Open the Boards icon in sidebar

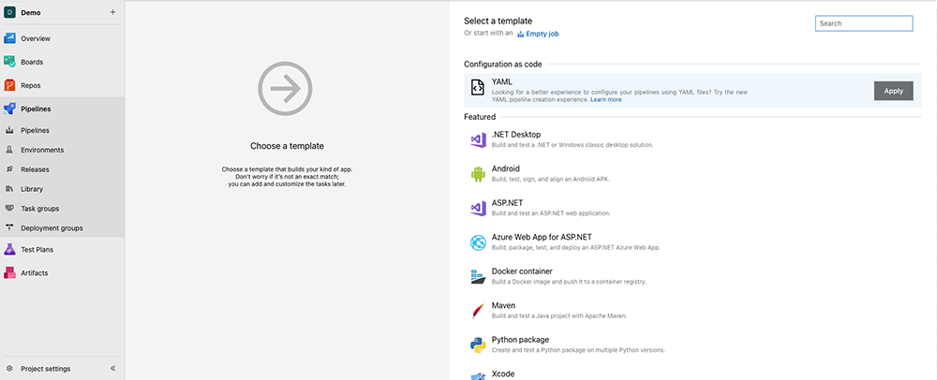[9, 62]
